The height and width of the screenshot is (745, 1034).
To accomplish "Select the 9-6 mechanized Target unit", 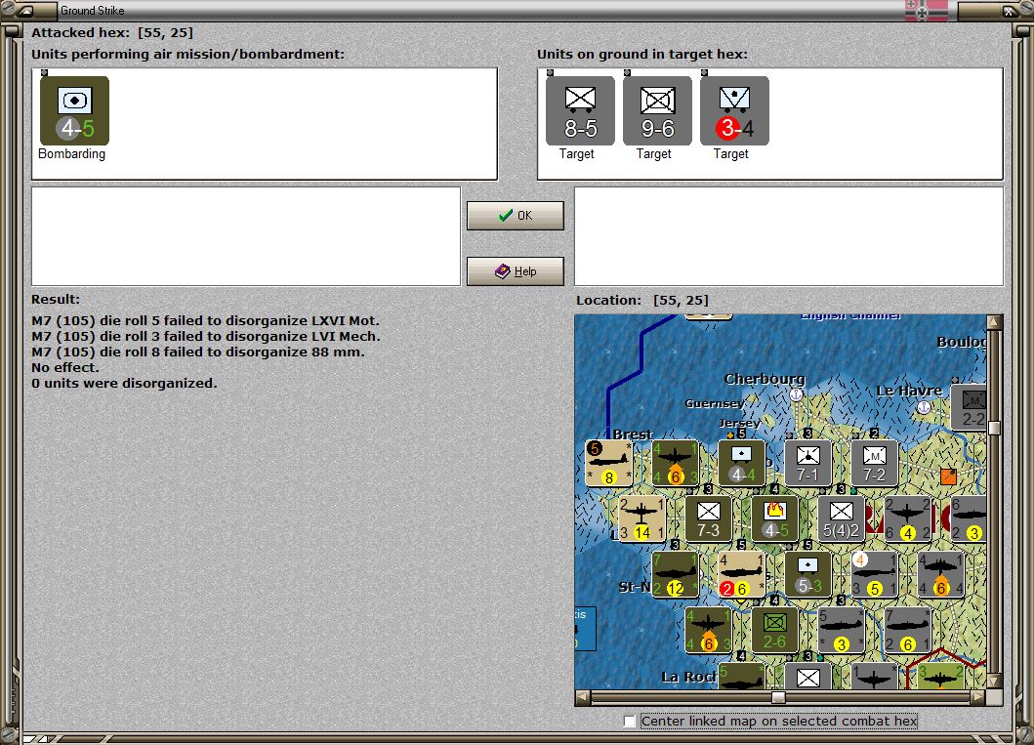I will click(x=656, y=109).
